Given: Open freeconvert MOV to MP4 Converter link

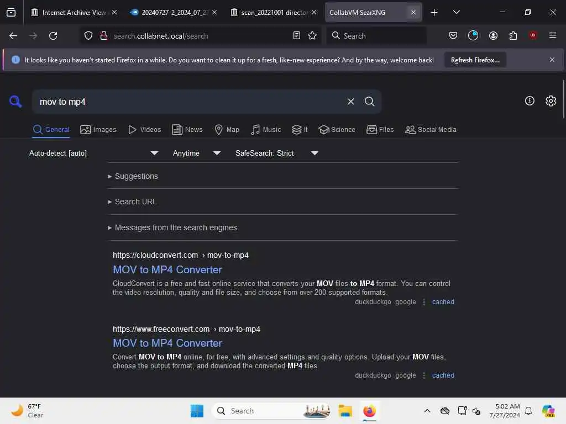Looking at the screenshot, I should point(167,343).
